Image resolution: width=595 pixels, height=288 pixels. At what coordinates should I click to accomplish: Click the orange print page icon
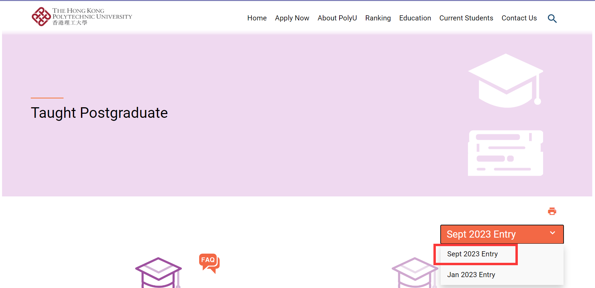click(x=552, y=211)
